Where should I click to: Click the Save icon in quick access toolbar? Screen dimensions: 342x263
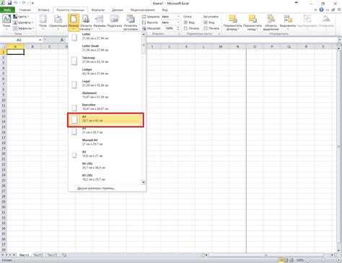(9, 3)
